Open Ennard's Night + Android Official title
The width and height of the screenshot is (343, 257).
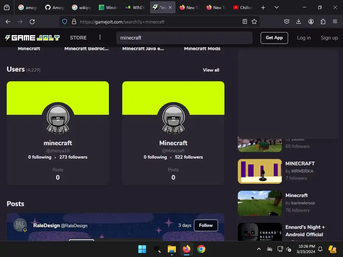click(305, 231)
